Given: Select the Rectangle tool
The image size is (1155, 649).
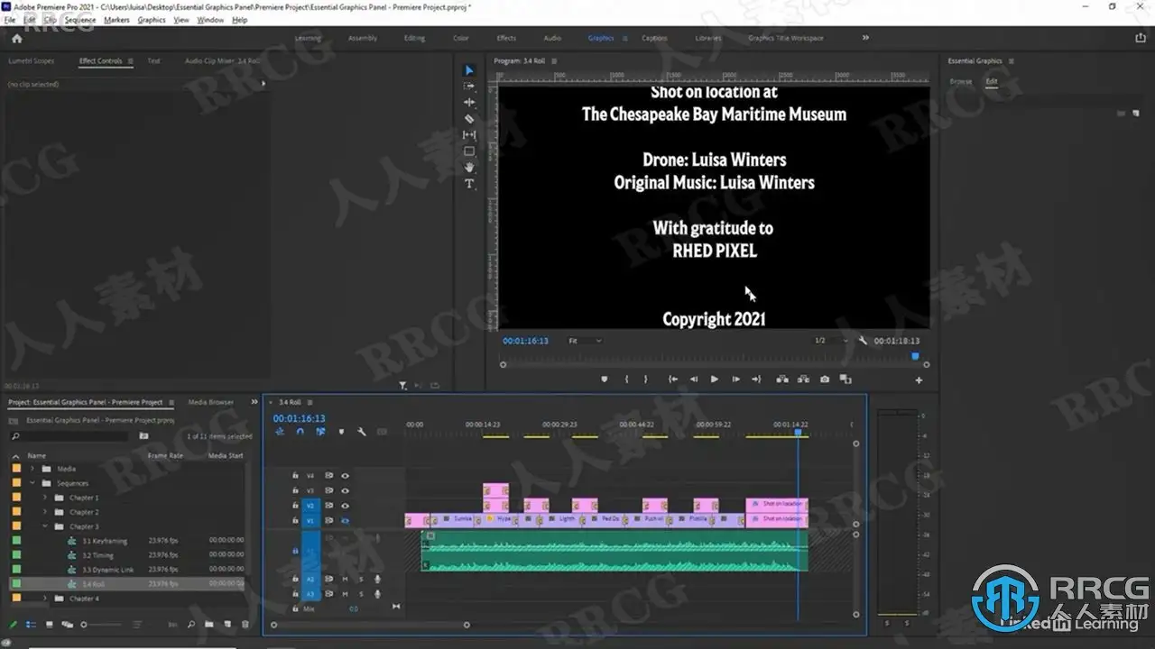Looking at the screenshot, I should [x=469, y=151].
